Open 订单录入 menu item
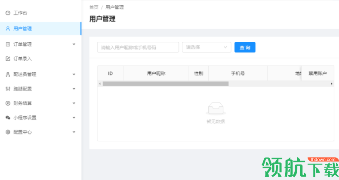This screenshot has height=180, width=339. (x=40, y=59)
